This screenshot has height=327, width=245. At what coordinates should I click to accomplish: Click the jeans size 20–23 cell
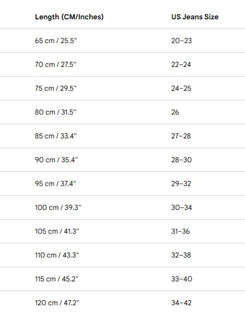(x=181, y=41)
